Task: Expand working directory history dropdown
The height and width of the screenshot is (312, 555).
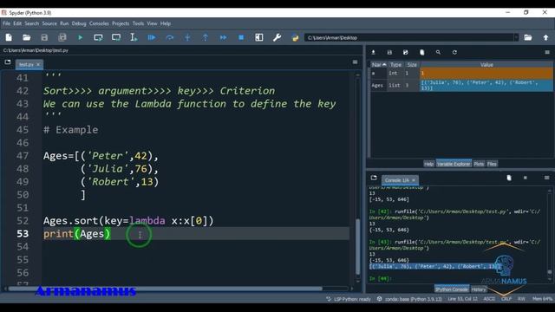Action: (516, 37)
